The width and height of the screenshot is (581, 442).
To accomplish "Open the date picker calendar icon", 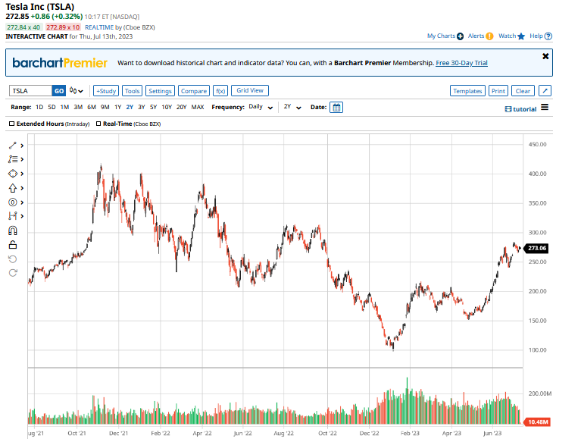I will point(337,108).
